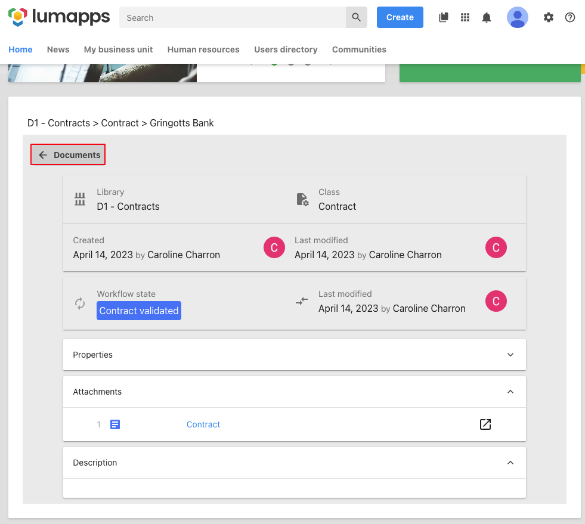Collapse the Description section
This screenshot has width=585, height=524.
pyautogui.click(x=510, y=463)
